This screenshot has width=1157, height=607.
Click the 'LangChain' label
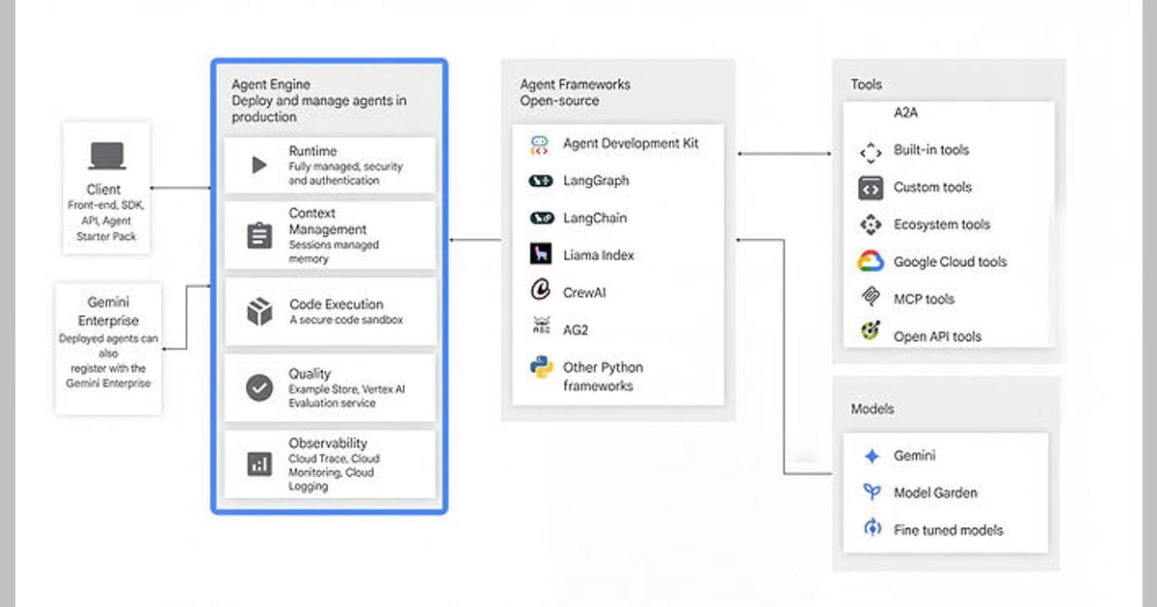[595, 218]
